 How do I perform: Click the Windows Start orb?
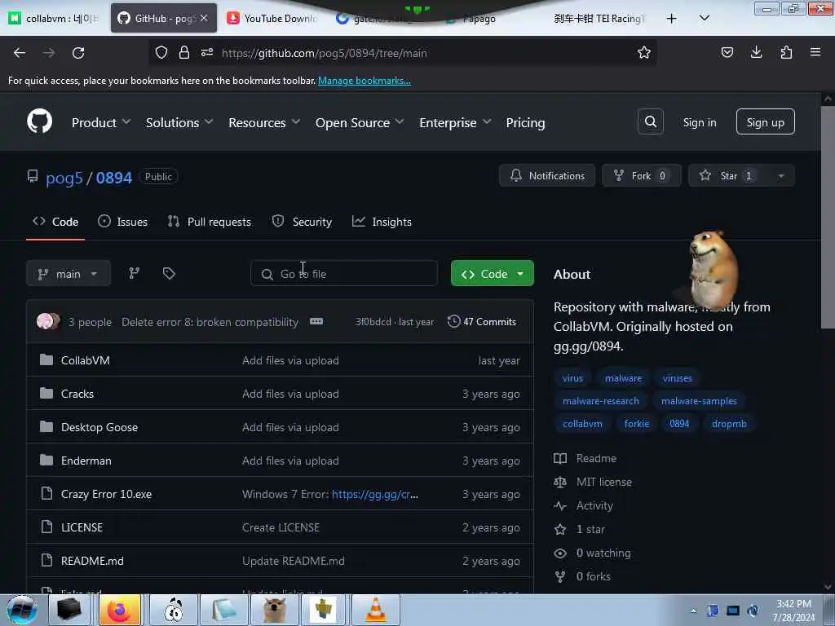coord(21,610)
